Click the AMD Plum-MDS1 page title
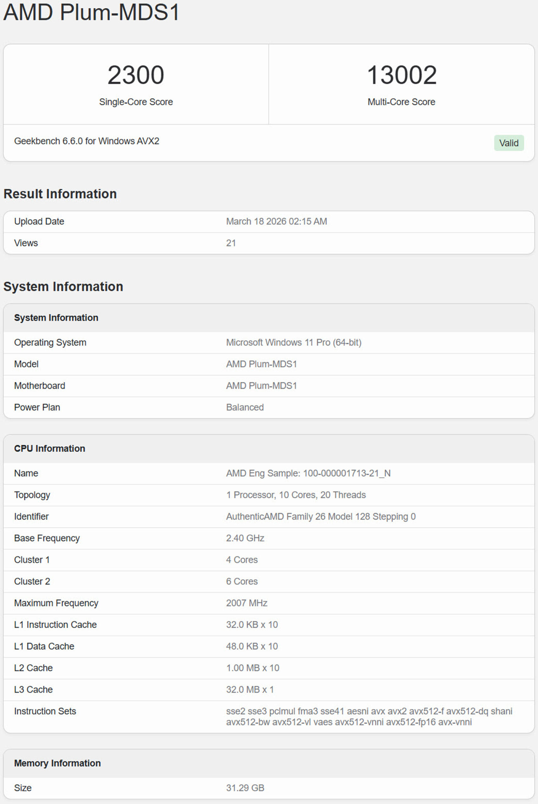 click(91, 13)
